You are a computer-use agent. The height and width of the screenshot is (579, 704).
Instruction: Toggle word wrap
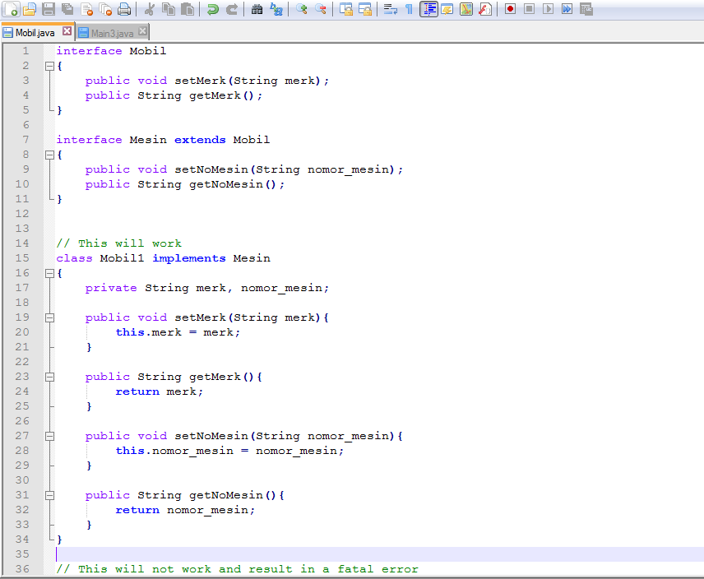(x=388, y=9)
